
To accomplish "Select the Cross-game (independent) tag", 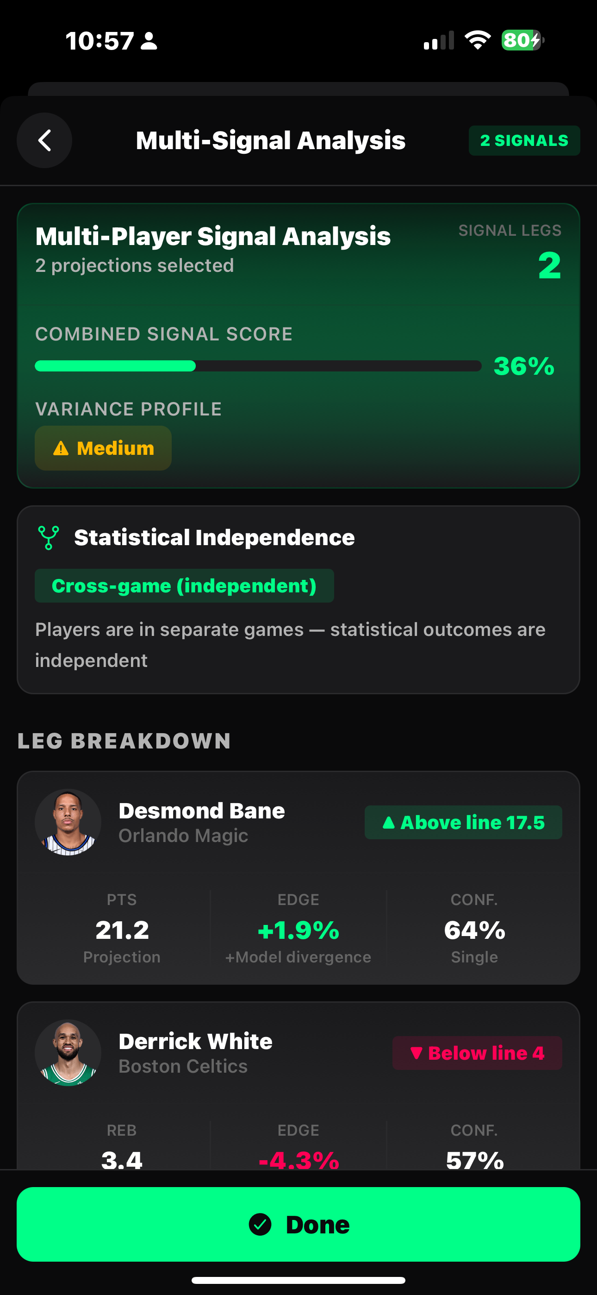I will 184,585.
